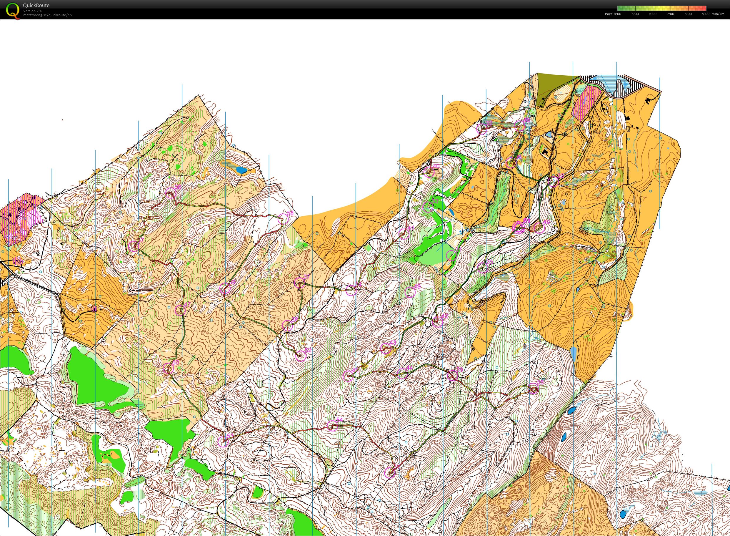
Task: Select control circle 52 on the map
Action: 301,356
